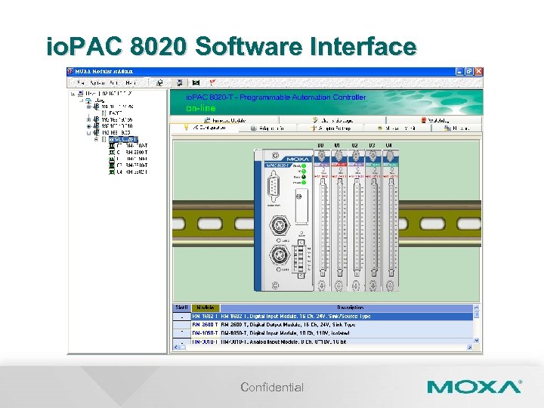
Task: Click the ioPAC 8020 CPU unit picture
Action: 283,221
